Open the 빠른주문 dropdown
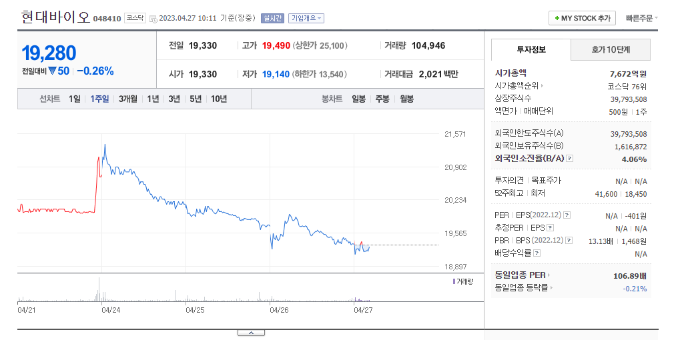The width and height of the screenshot is (674, 340). (x=642, y=18)
